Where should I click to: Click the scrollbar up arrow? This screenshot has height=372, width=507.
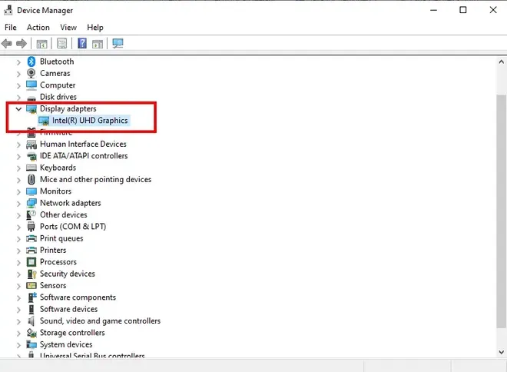point(501,61)
